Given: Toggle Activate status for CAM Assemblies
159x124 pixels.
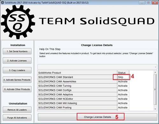Looking at the screenshot, I should click(x=123, y=82).
